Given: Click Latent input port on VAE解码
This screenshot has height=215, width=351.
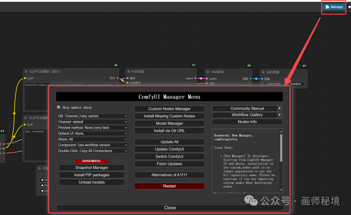Looking at the screenshot, I should point(207,79).
